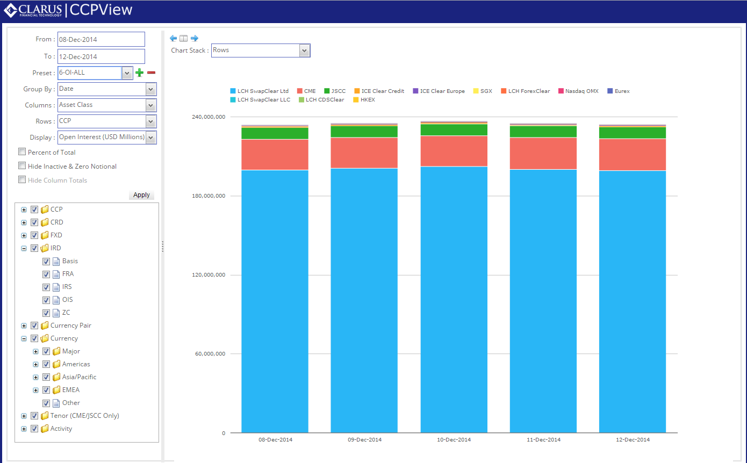Click the From date field

click(101, 39)
